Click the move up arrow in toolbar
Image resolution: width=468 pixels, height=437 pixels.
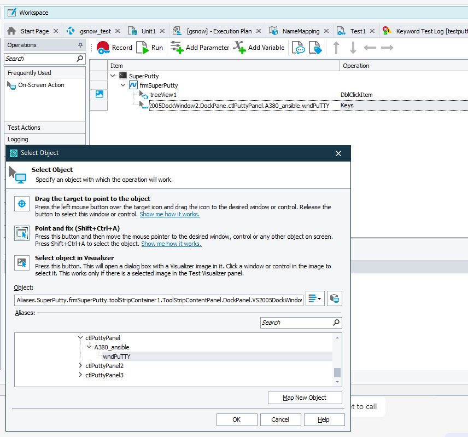click(x=336, y=48)
